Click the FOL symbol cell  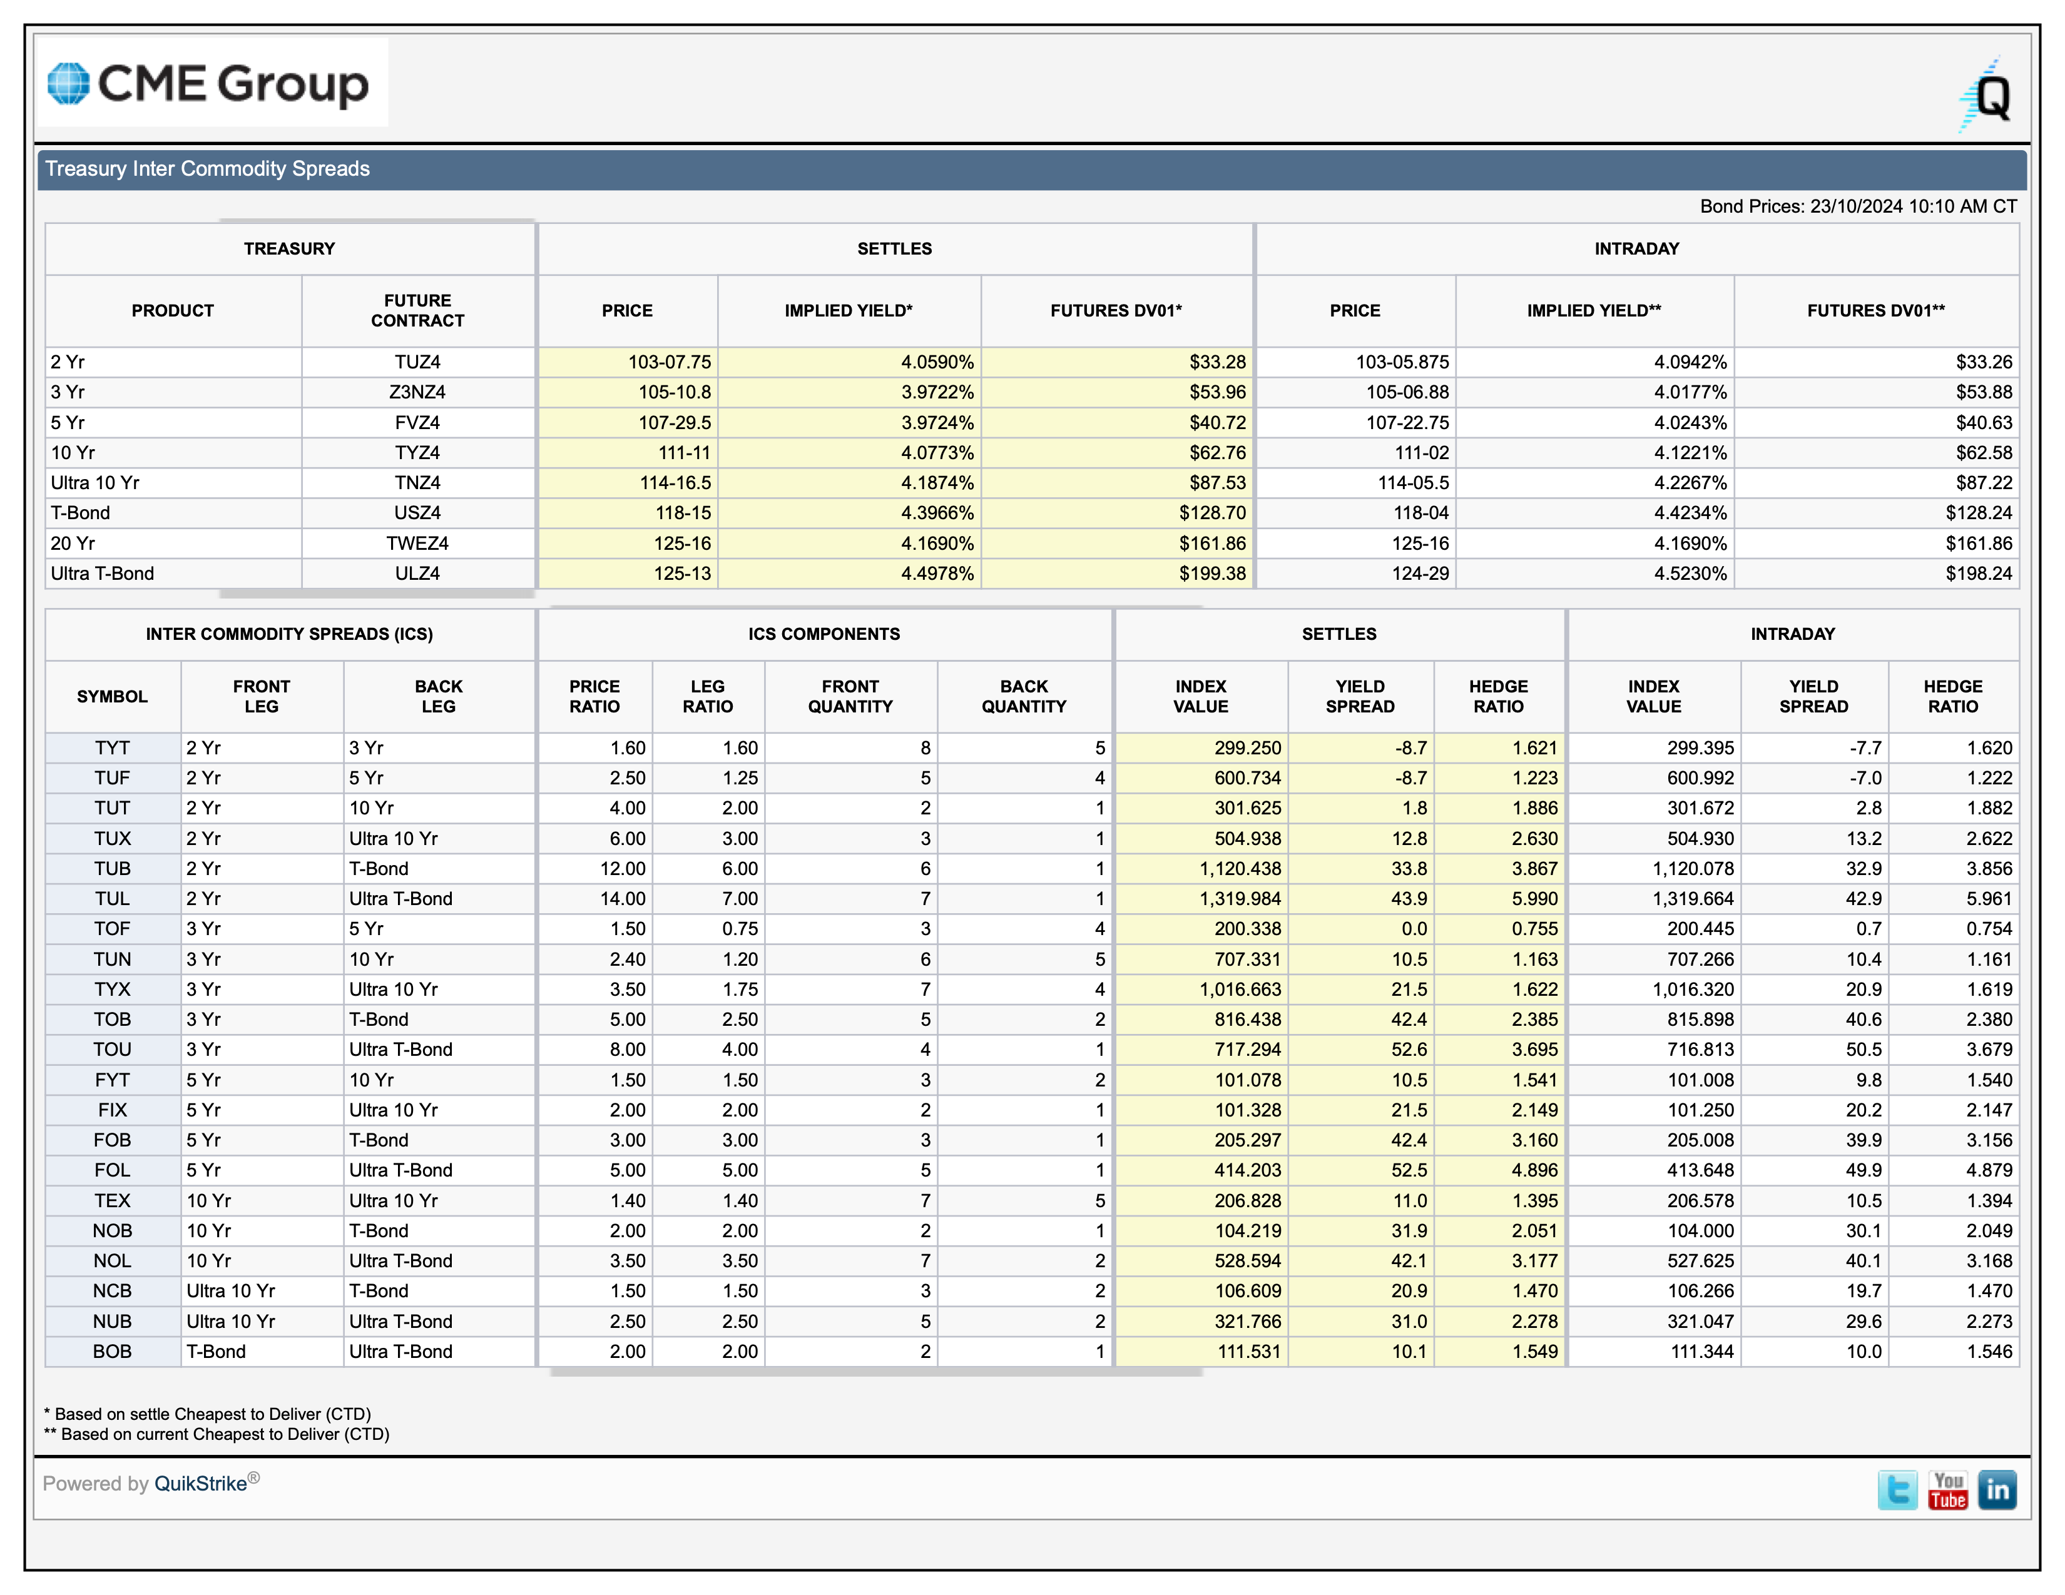[x=111, y=1170]
